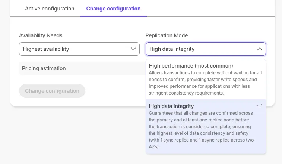Click the disabled Change configuration button
This screenshot has height=164, width=282.
coord(52,91)
